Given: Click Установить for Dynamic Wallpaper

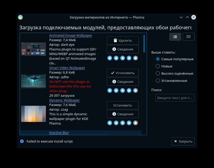Looking at the screenshot, I should tap(123, 105).
